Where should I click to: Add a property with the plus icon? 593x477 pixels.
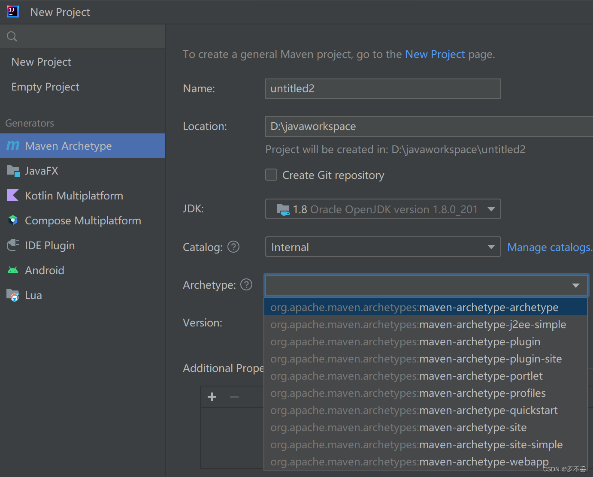[x=212, y=397]
